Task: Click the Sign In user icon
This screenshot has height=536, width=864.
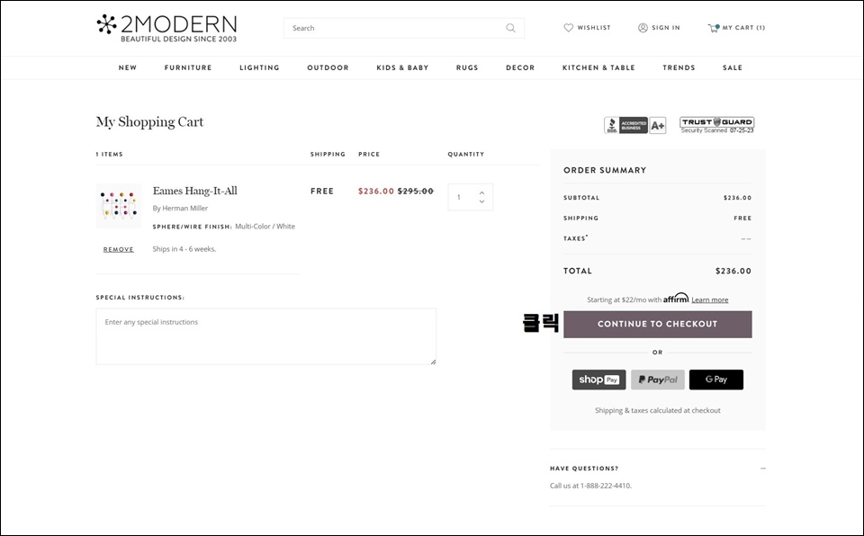Action: (x=643, y=28)
